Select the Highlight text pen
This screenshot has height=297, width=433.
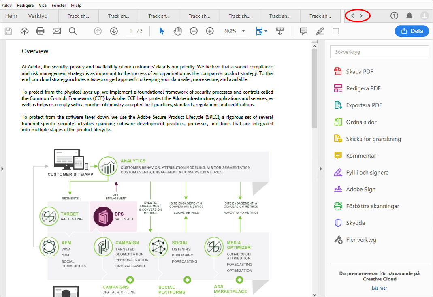tap(320, 31)
